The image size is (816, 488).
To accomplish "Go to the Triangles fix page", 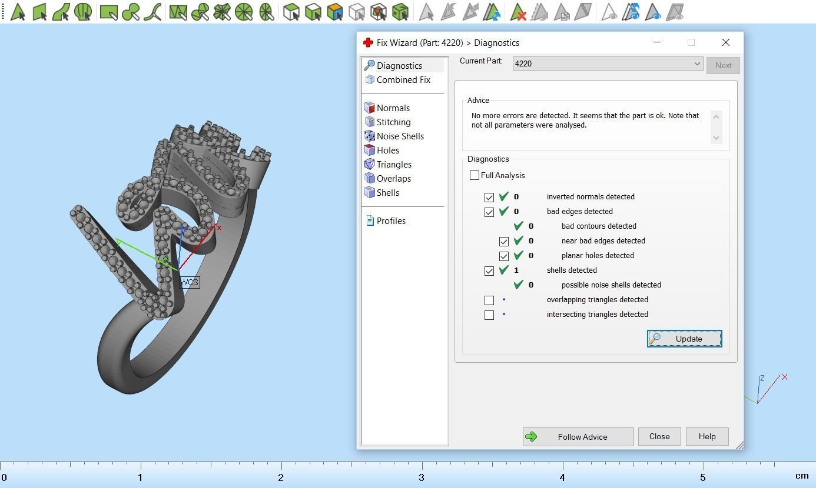I will 394,164.
